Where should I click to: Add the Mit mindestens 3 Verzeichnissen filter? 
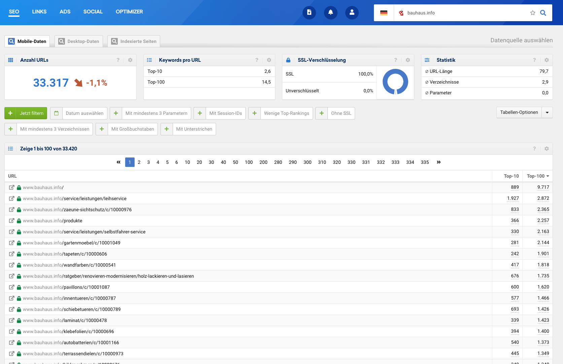pyautogui.click(x=49, y=129)
